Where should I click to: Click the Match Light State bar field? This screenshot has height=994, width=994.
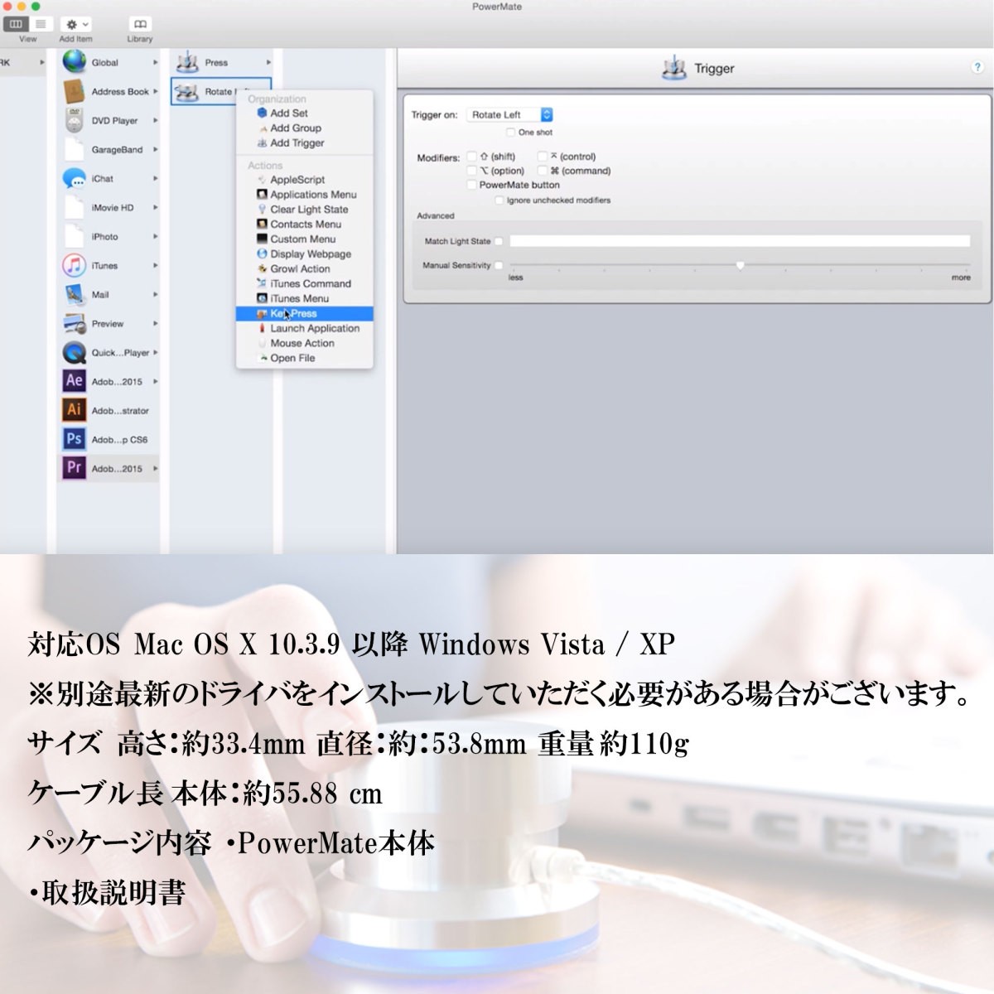pos(739,241)
